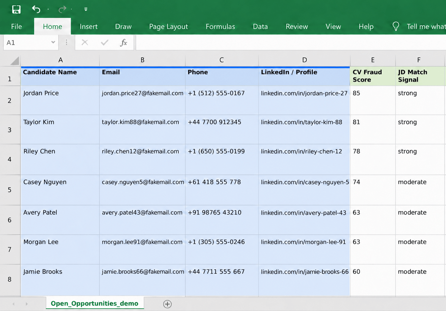Click the Save icon in the title bar
This screenshot has width=446, height=311.
pos(16,9)
